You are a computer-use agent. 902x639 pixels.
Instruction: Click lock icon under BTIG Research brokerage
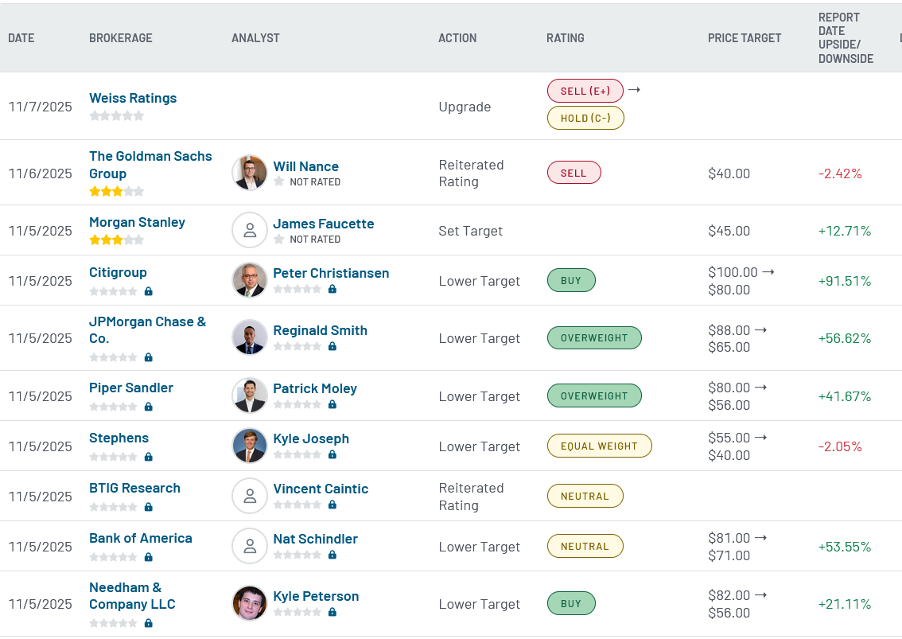pos(149,507)
